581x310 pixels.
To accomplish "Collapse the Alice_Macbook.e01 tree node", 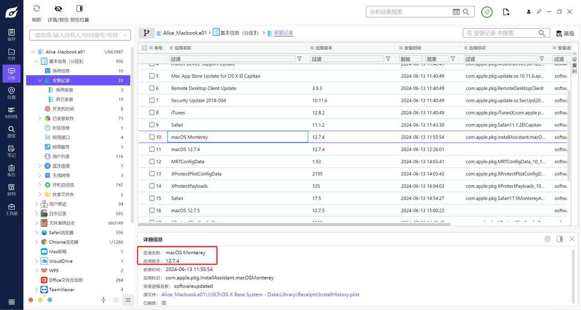I will point(33,52).
